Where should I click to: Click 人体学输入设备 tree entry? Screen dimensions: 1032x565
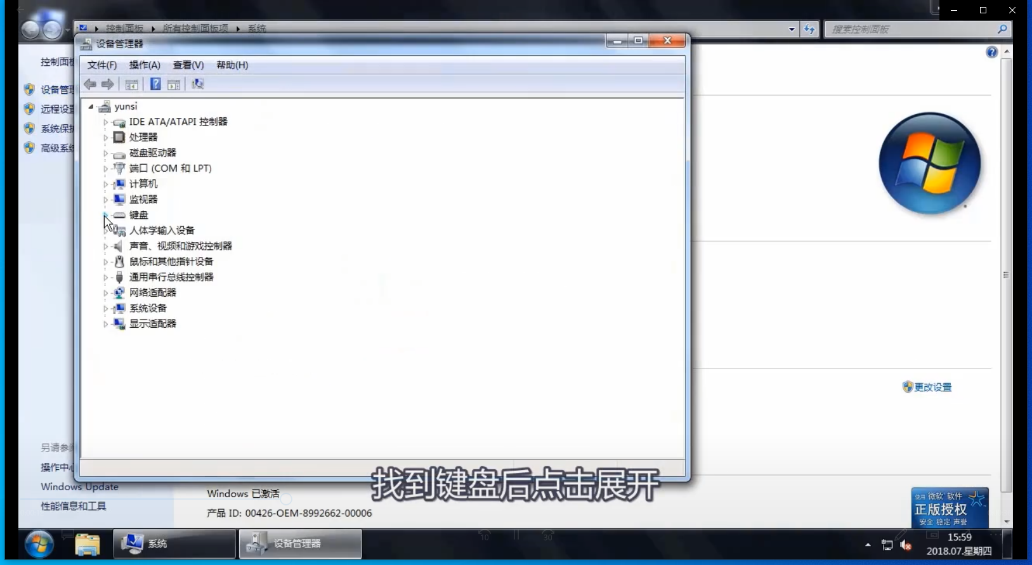(x=162, y=230)
